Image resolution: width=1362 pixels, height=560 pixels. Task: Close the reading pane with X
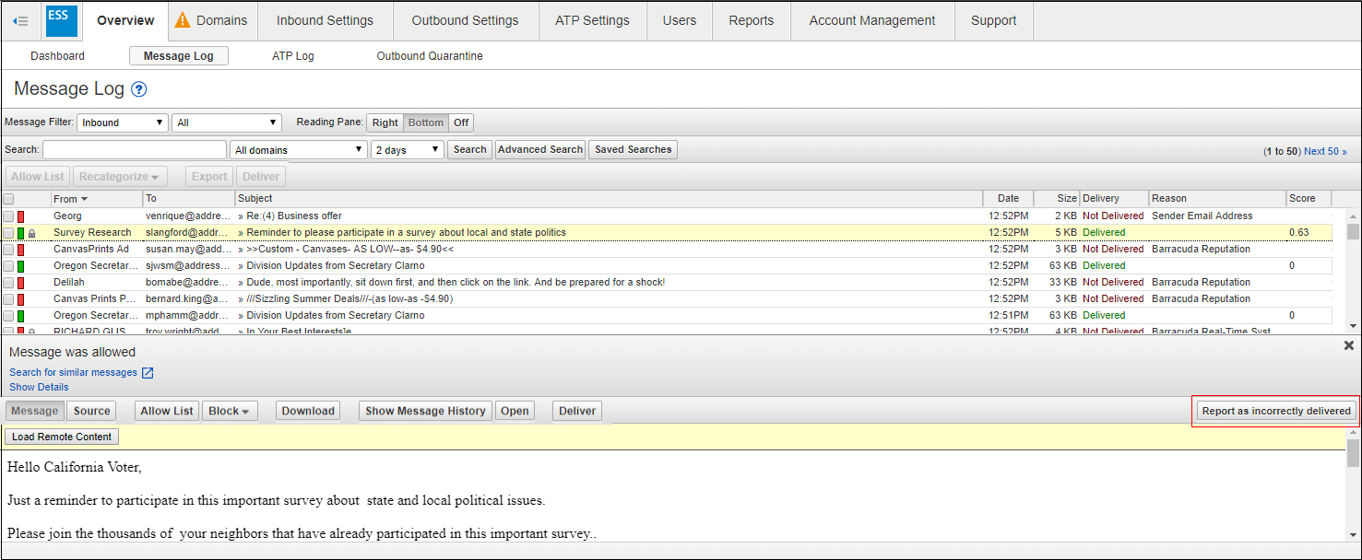pyautogui.click(x=1348, y=345)
